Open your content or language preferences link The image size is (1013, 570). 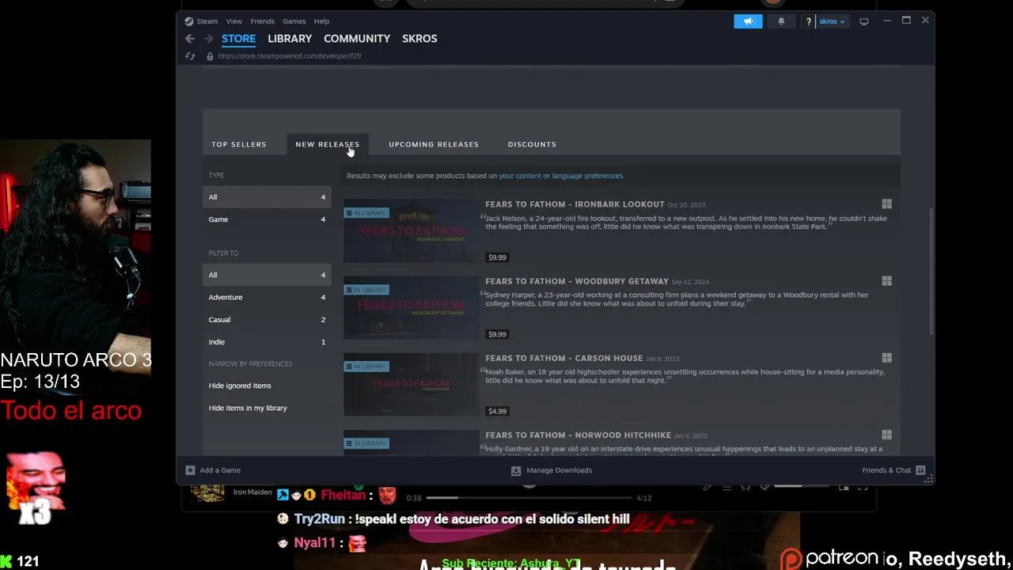coord(561,176)
